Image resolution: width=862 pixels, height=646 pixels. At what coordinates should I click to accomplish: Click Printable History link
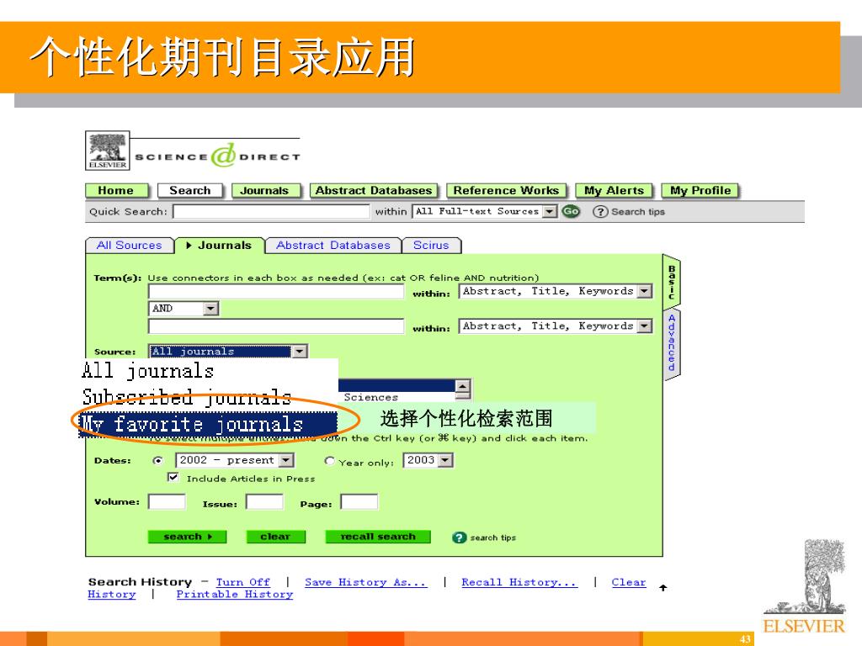coord(235,595)
